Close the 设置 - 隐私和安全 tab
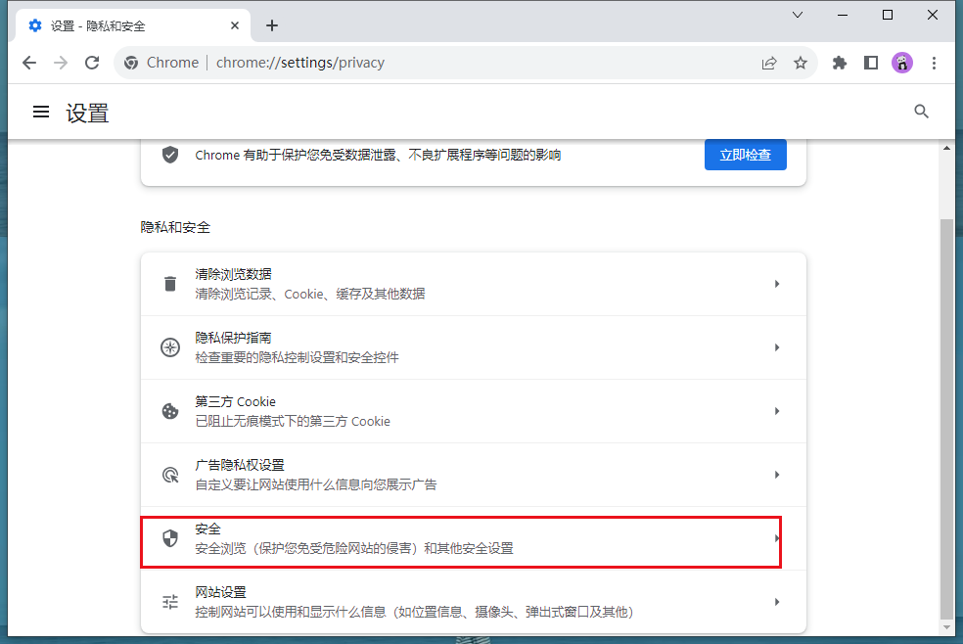 click(235, 25)
